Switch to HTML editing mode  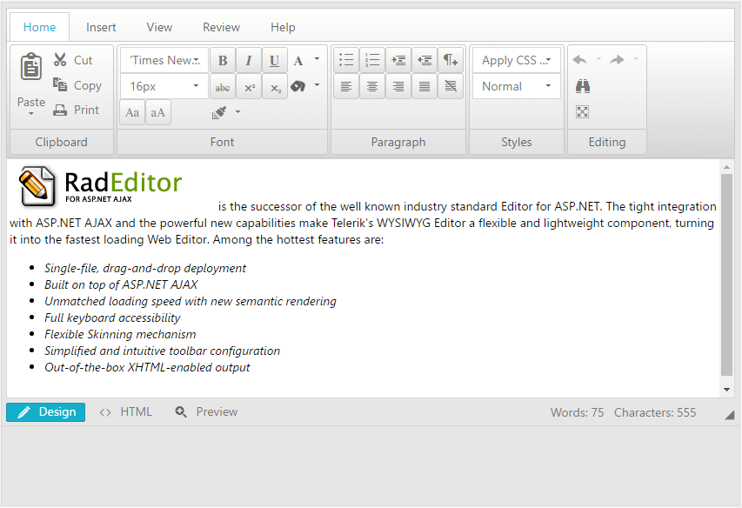click(126, 412)
